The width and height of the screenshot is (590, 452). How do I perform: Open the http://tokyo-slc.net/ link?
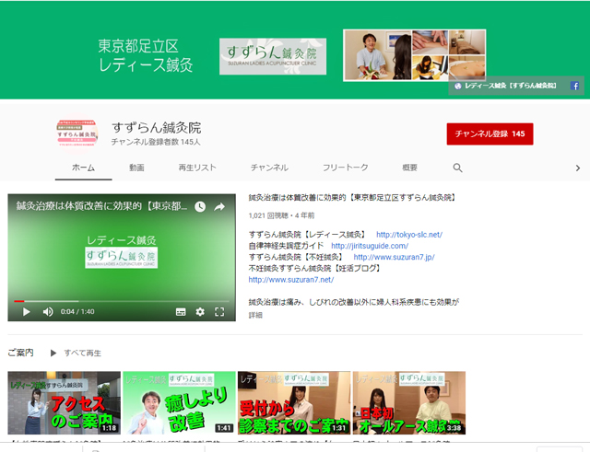409,235
